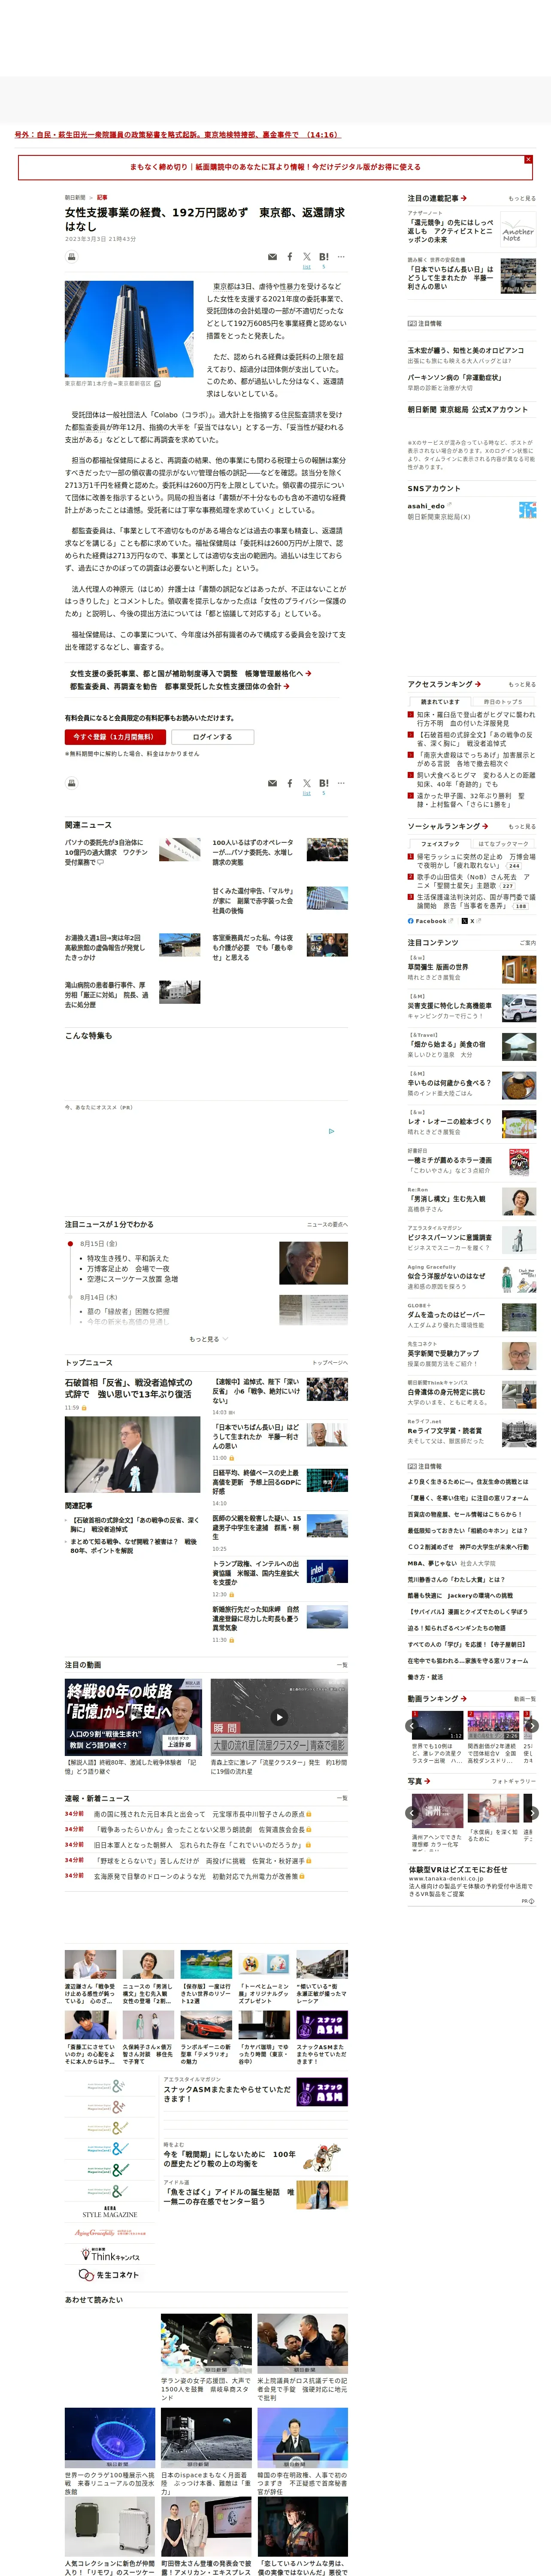Screen dimensions: 551x2576
Task: Click もっと見る beside 注目の連載記事
Action: tap(522, 198)
